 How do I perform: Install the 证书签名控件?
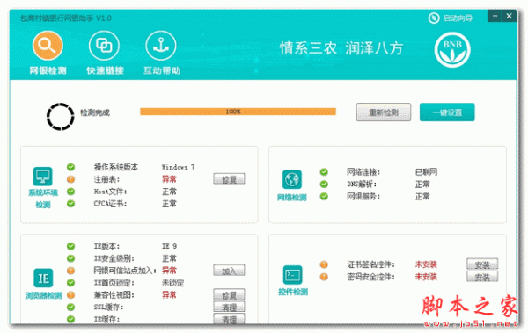coord(482,264)
